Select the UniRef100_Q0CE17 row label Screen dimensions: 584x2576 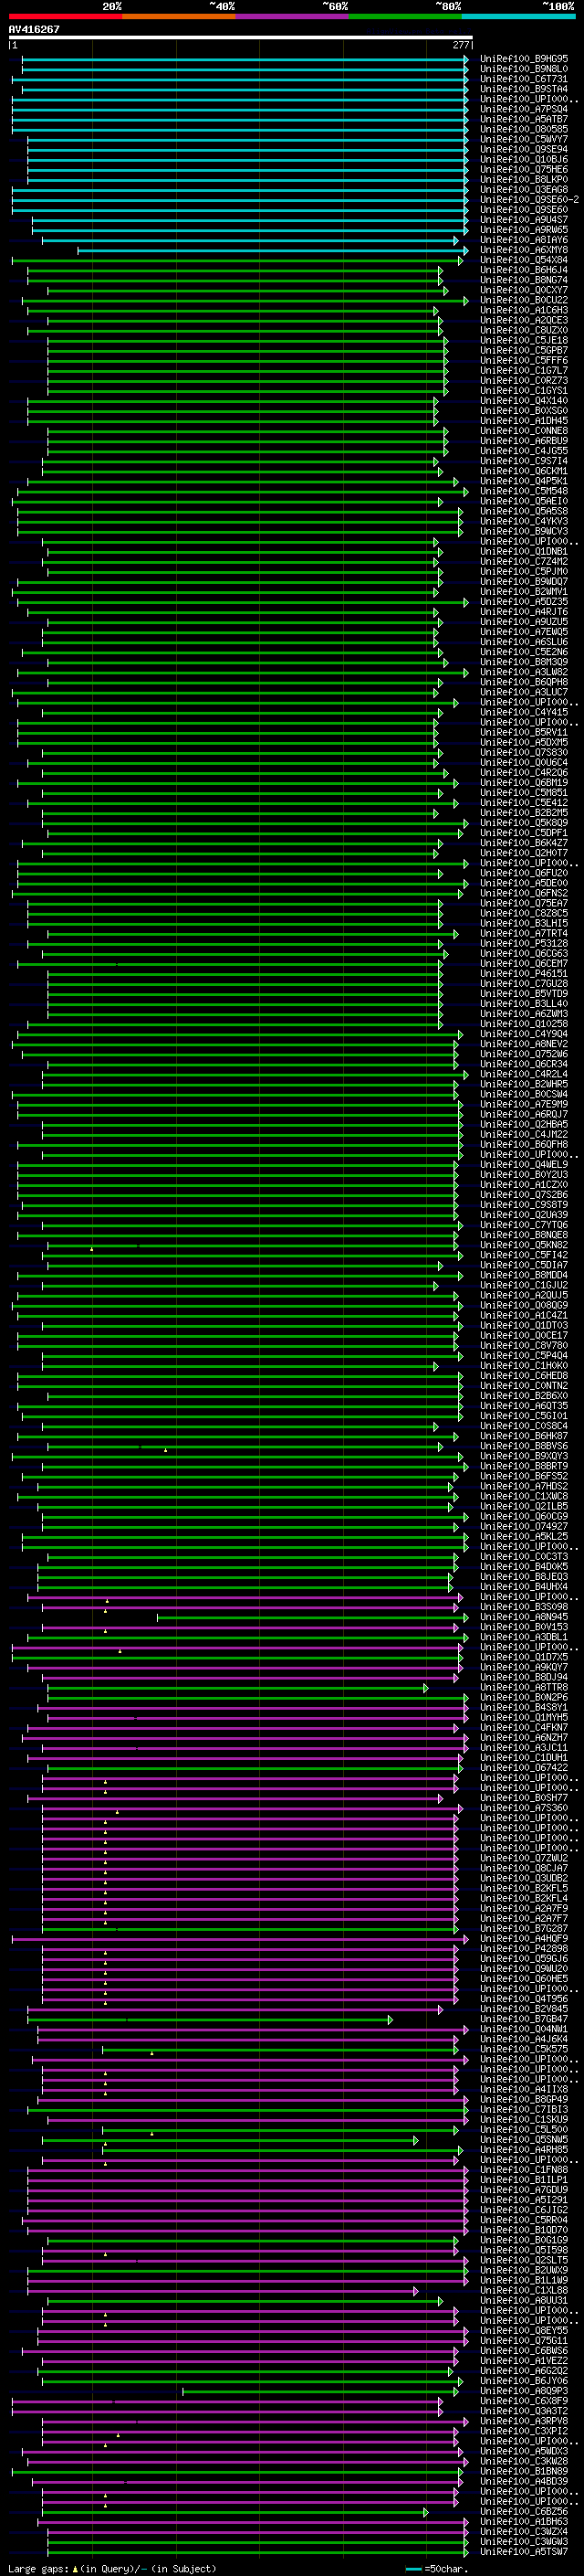(524, 1335)
